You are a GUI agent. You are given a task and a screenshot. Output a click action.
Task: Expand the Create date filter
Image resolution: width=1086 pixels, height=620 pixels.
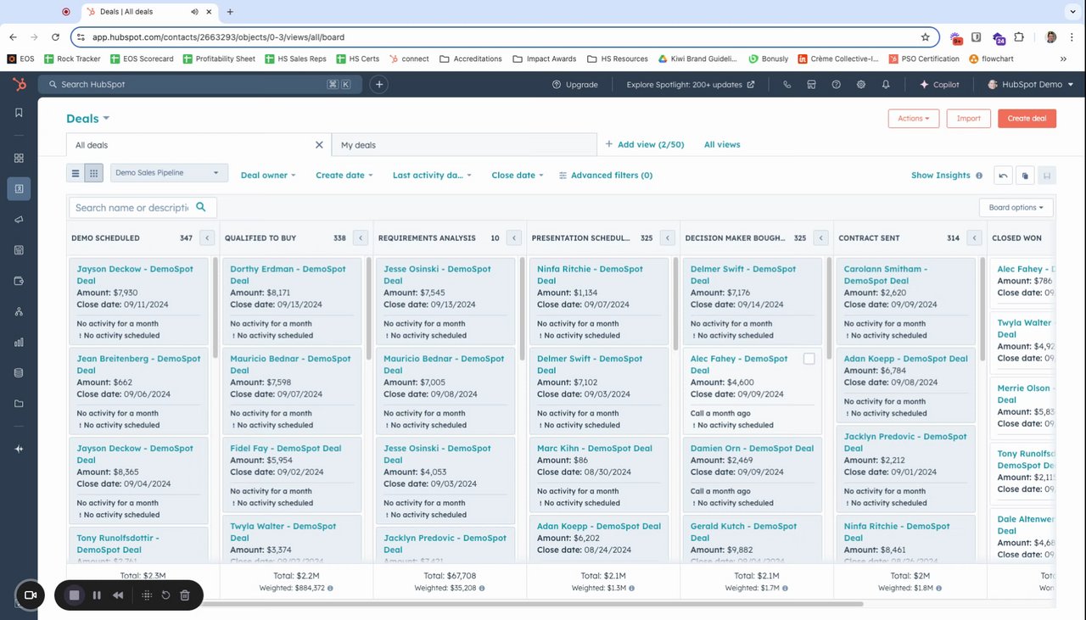tap(344, 176)
